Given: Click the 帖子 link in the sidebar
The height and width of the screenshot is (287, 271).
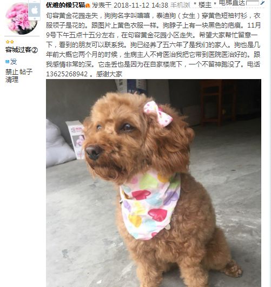Looking at the screenshot, I should 26,71.
